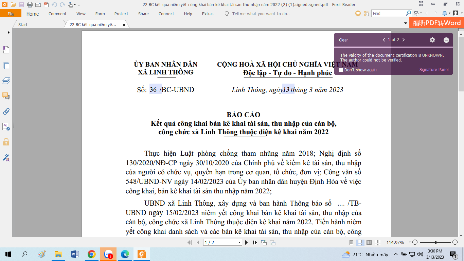Open the Comment ribbon tab

pyautogui.click(x=57, y=14)
